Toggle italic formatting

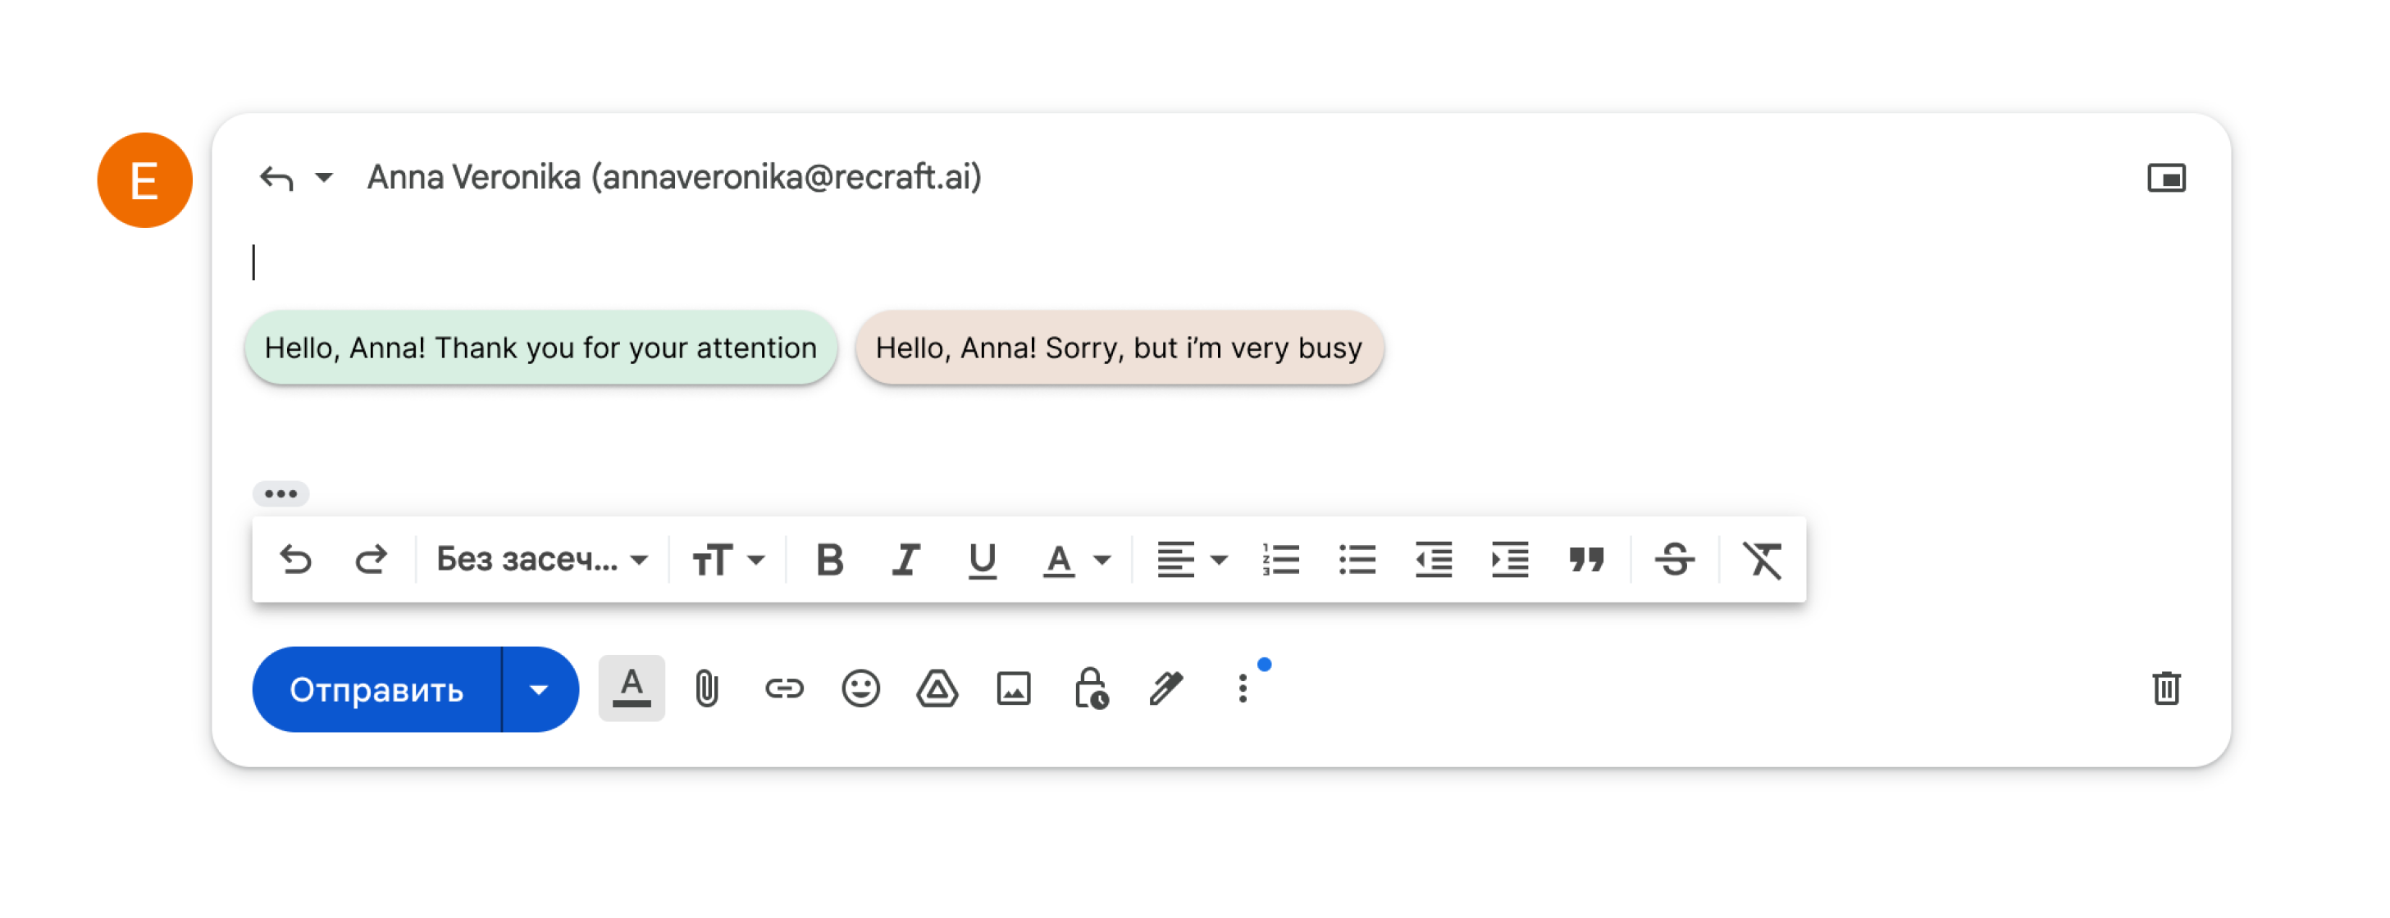point(905,560)
